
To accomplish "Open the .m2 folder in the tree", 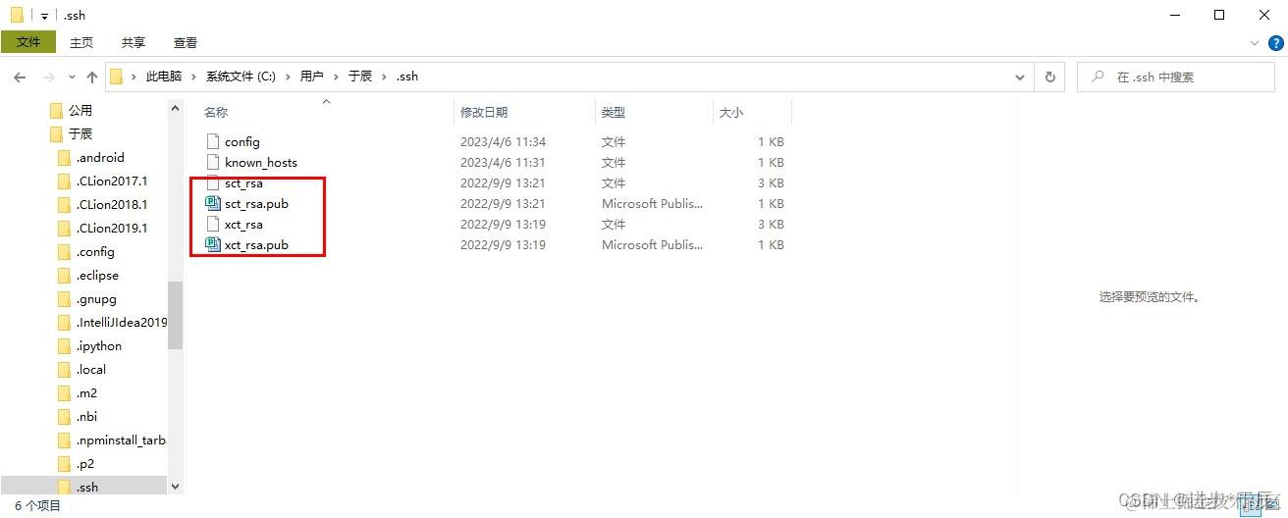I will [x=87, y=393].
